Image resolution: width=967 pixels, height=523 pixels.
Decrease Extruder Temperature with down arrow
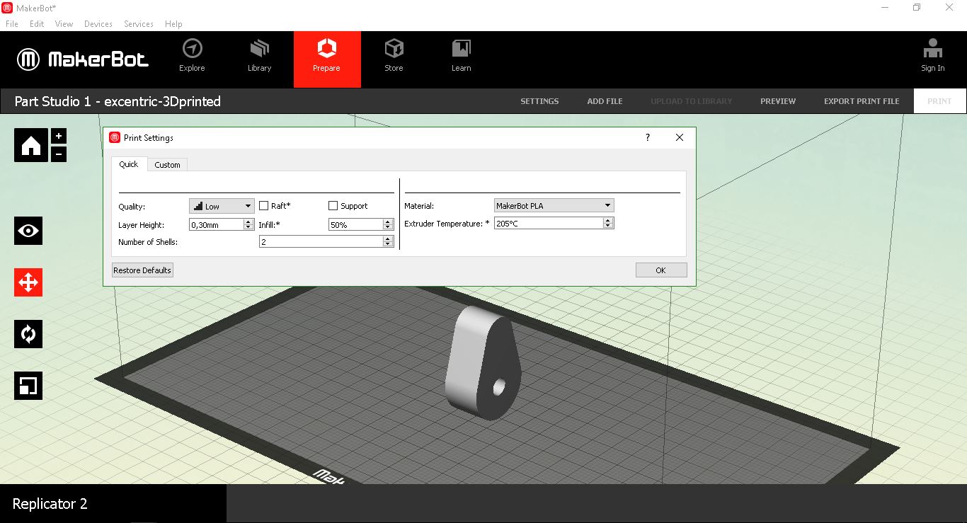pyautogui.click(x=608, y=226)
